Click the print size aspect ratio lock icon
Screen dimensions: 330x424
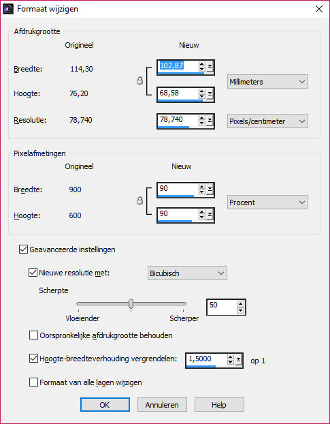click(x=139, y=80)
